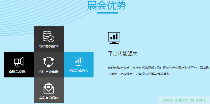210x104 pixels.
Task: Select the 节约营销成本 tile label
Action: coord(48,47)
